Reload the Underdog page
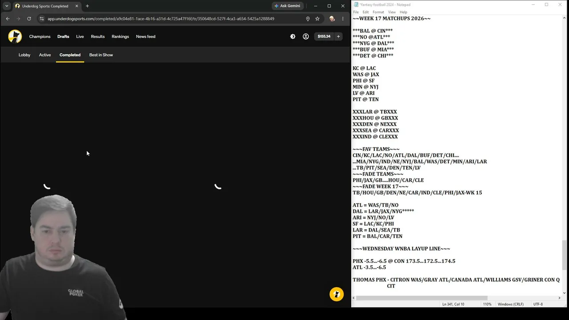 tap(29, 19)
